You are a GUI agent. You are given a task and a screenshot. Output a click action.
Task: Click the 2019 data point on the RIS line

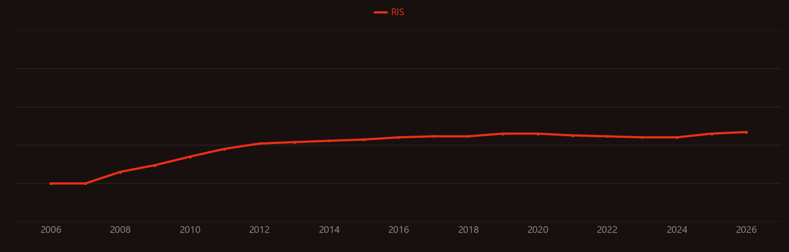(503, 134)
